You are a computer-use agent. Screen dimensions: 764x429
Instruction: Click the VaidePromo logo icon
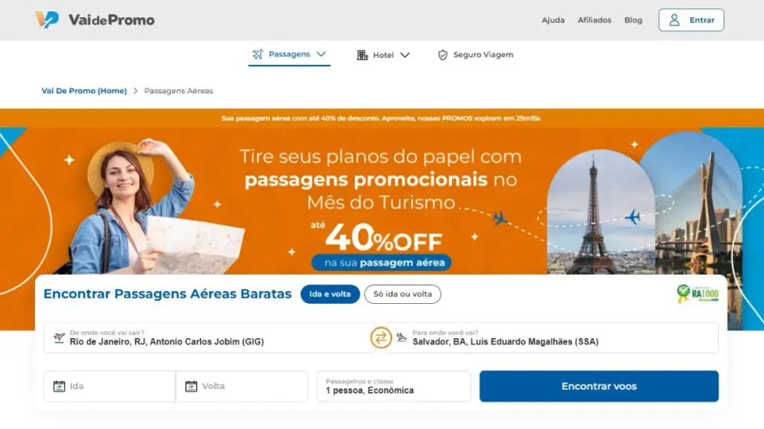coord(47,19)
